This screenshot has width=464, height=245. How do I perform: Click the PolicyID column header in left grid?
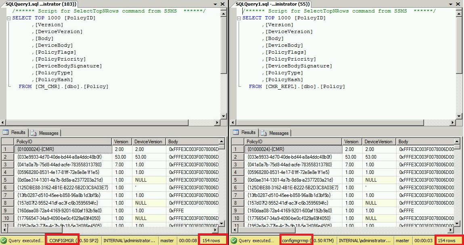coord(62,142)
